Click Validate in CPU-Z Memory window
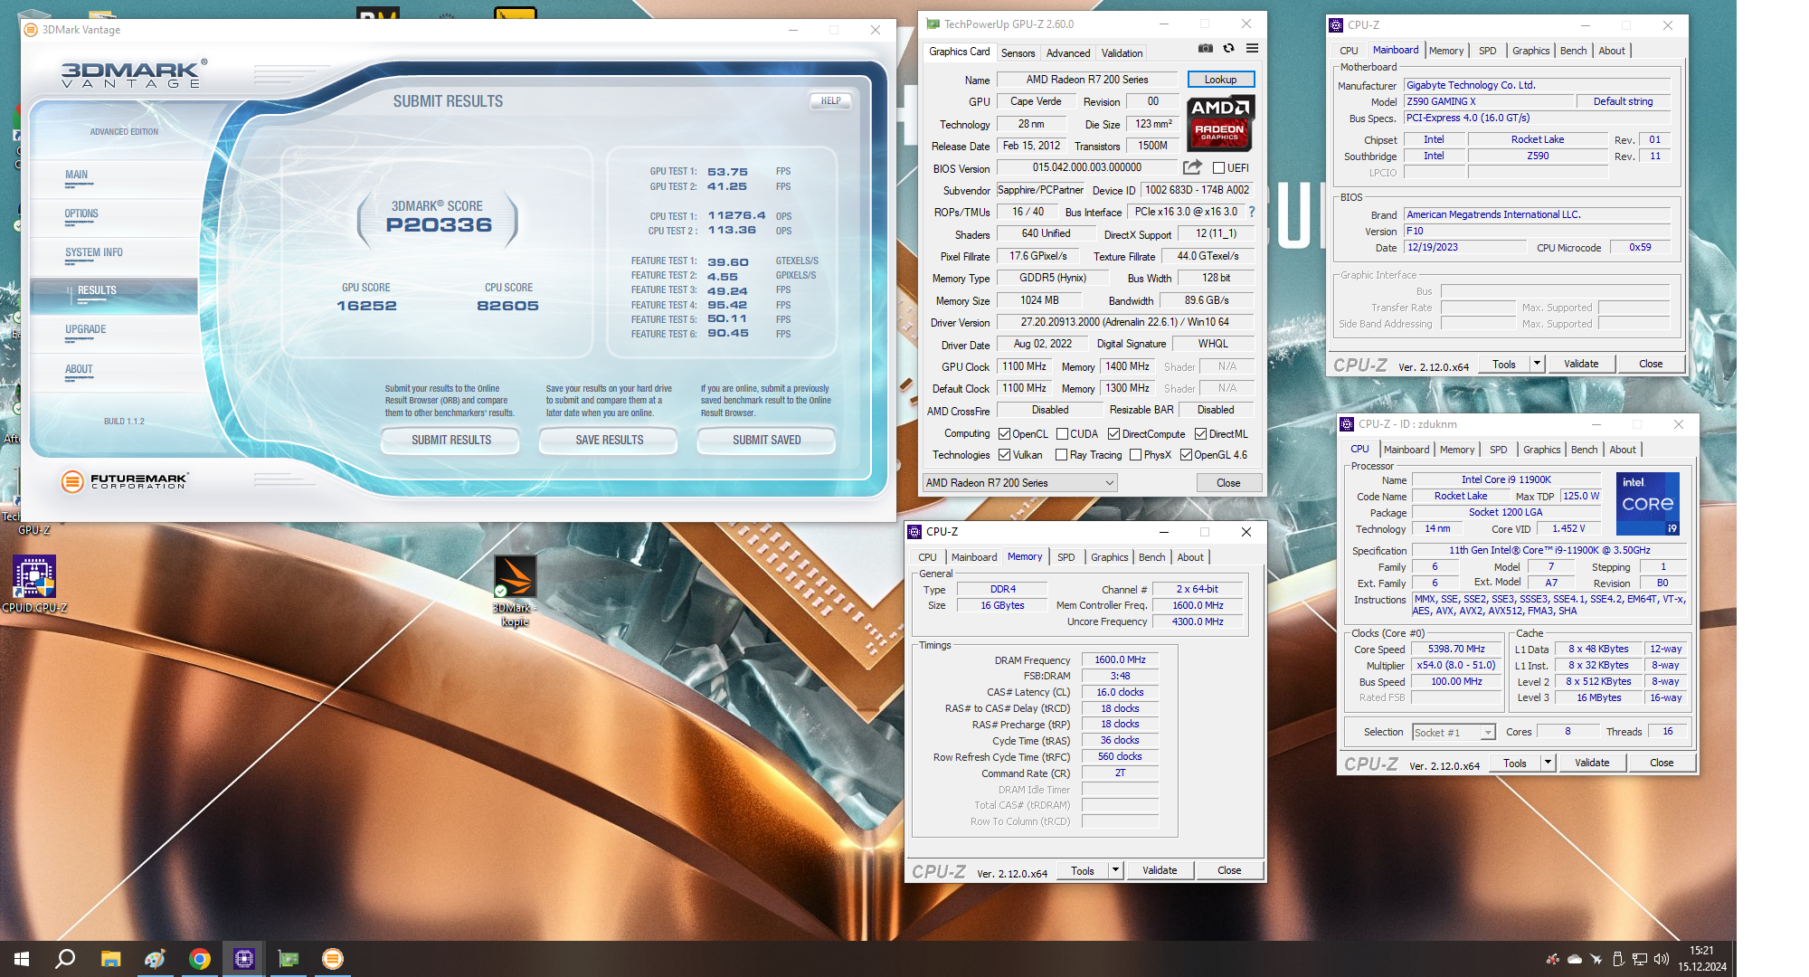Viewport: 1809px width, 977px height. point(1160,870)
